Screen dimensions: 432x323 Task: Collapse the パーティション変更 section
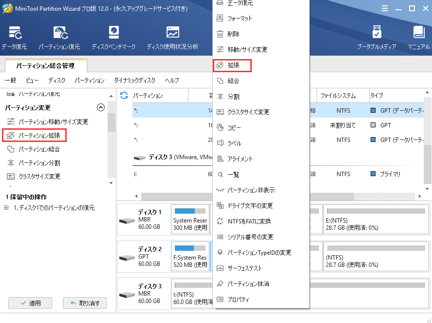coord(101,107)
